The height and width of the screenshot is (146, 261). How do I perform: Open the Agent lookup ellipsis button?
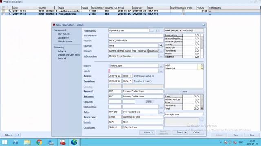pyautogui.click(x=161, y=71)
